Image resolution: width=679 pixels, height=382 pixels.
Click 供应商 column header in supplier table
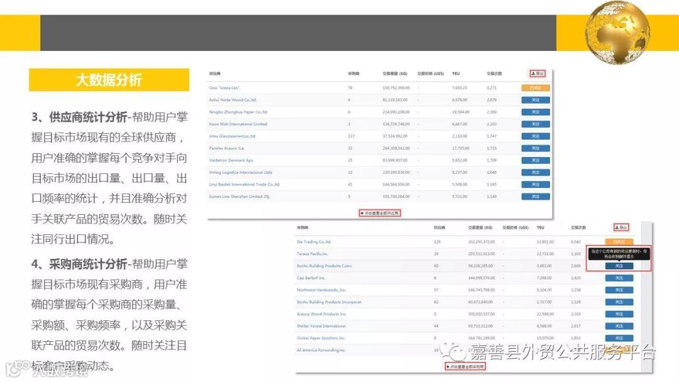click(x=215, y=74)
